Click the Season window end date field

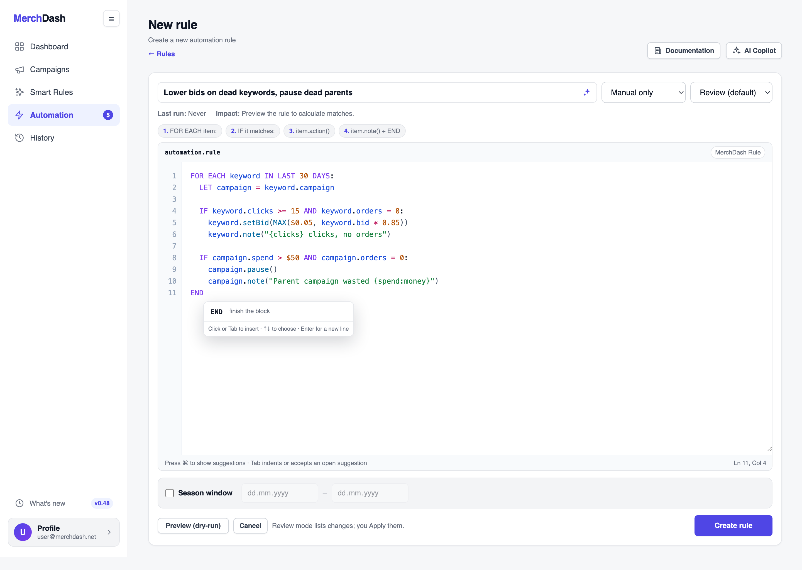click(370, 493)
